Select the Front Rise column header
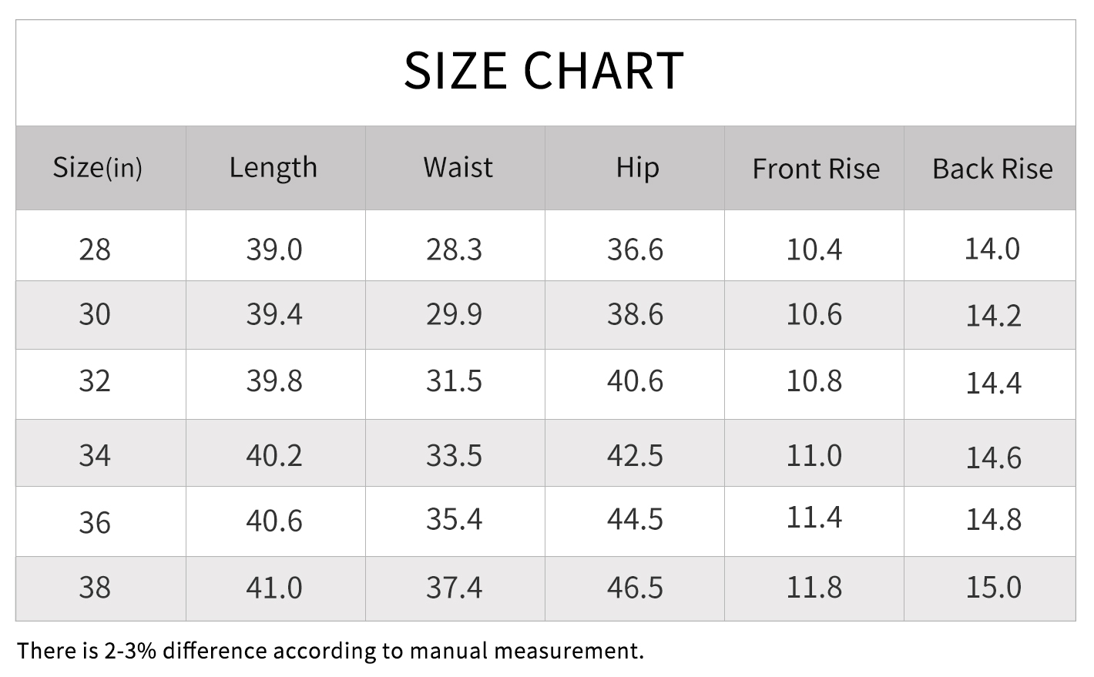The height and width of the screenshot is (677, 1094). (816, 169)
